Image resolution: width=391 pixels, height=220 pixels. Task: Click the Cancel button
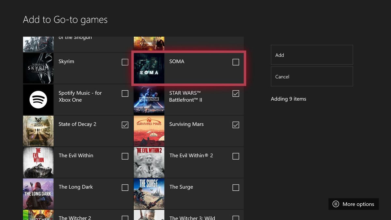(311, 76)
